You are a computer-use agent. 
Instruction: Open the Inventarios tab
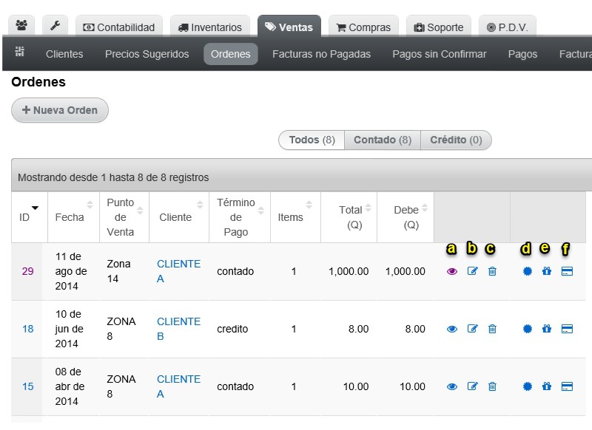click(x=210, y=27)
